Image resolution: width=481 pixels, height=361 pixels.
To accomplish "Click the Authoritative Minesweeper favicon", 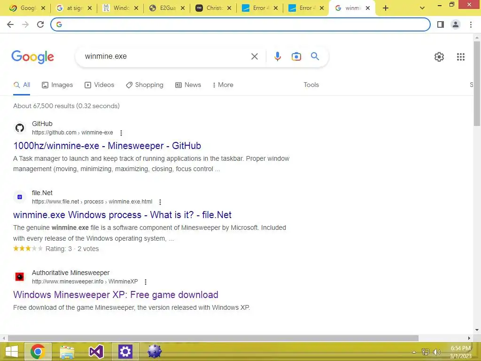I will coord(20,276).
